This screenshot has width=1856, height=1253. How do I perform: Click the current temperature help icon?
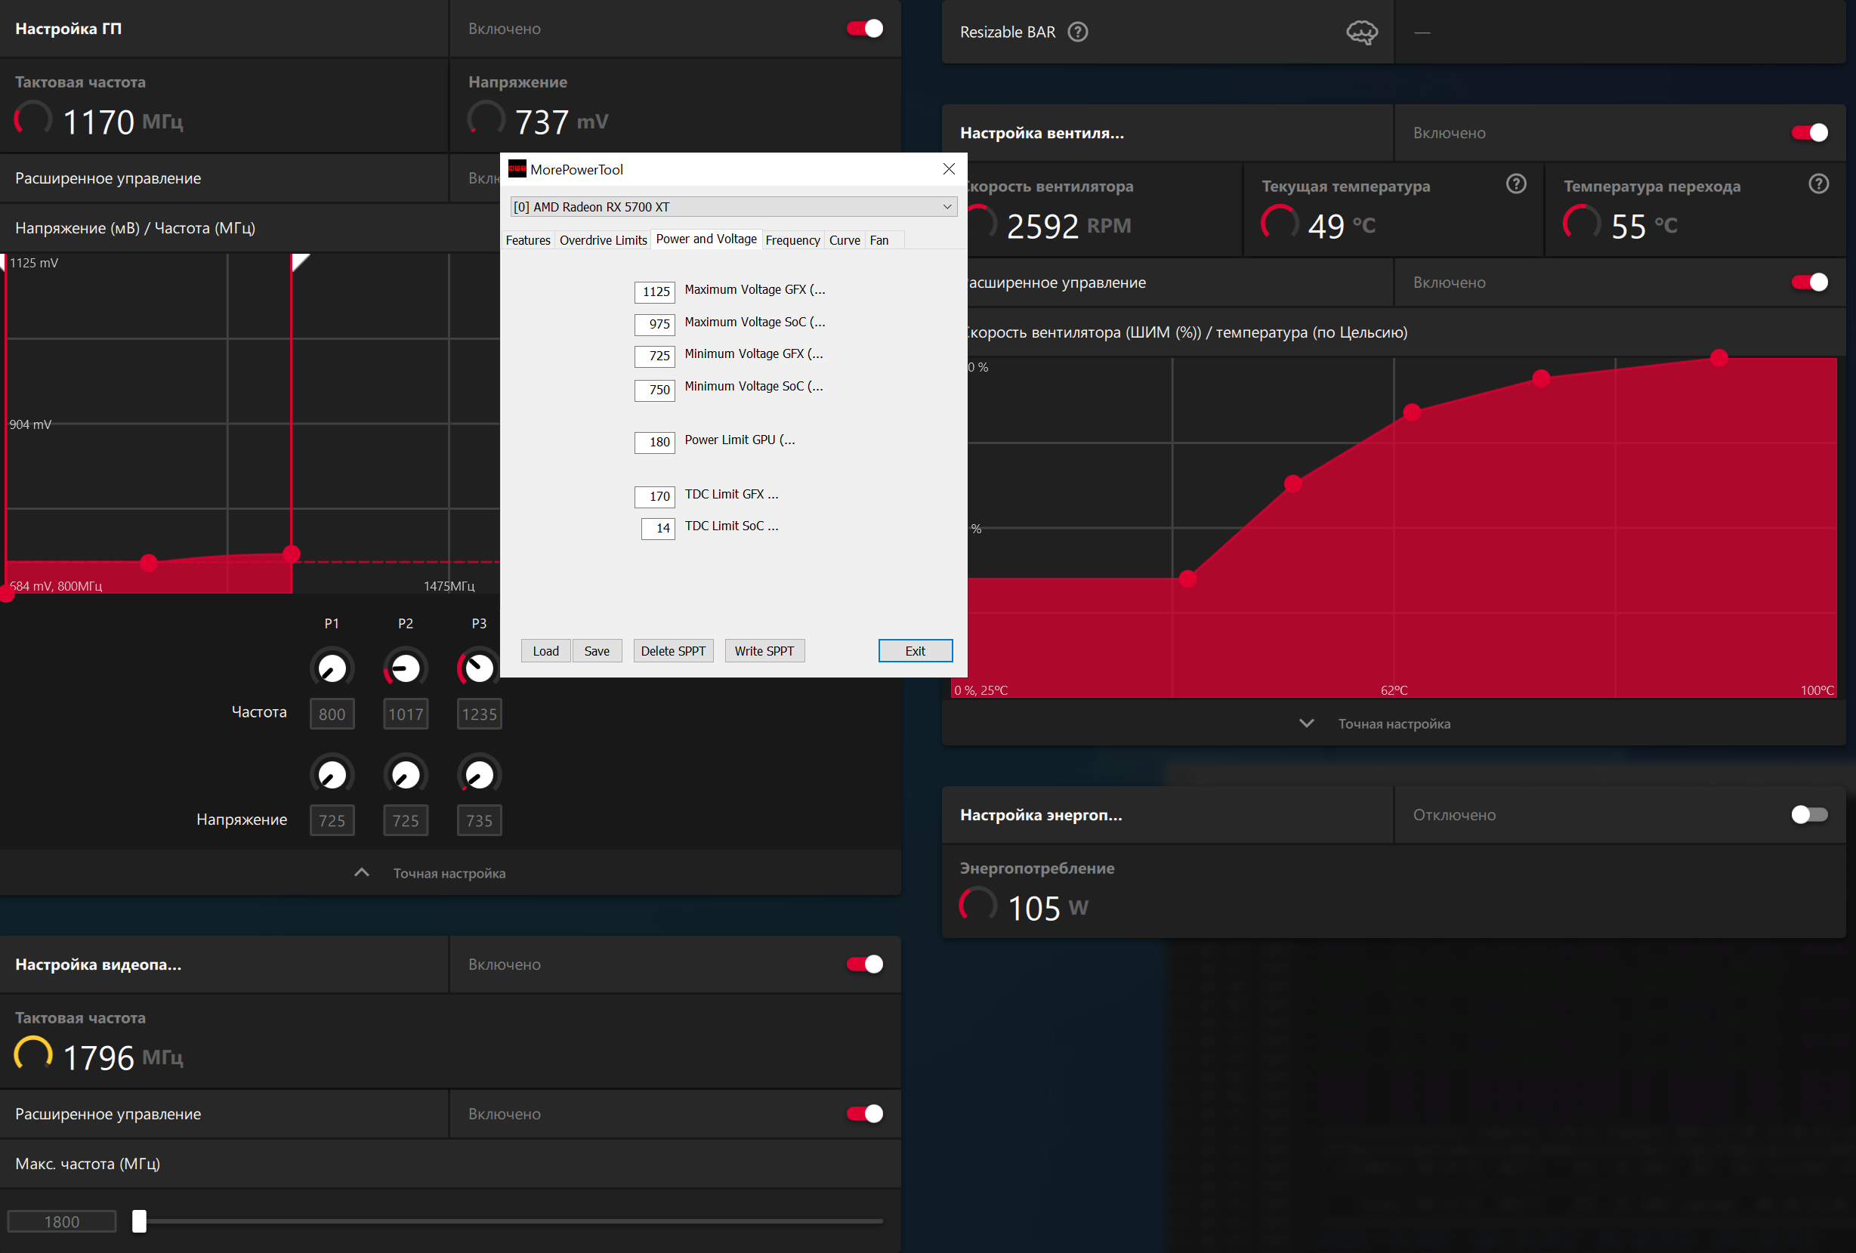[x=1516, y=184]
